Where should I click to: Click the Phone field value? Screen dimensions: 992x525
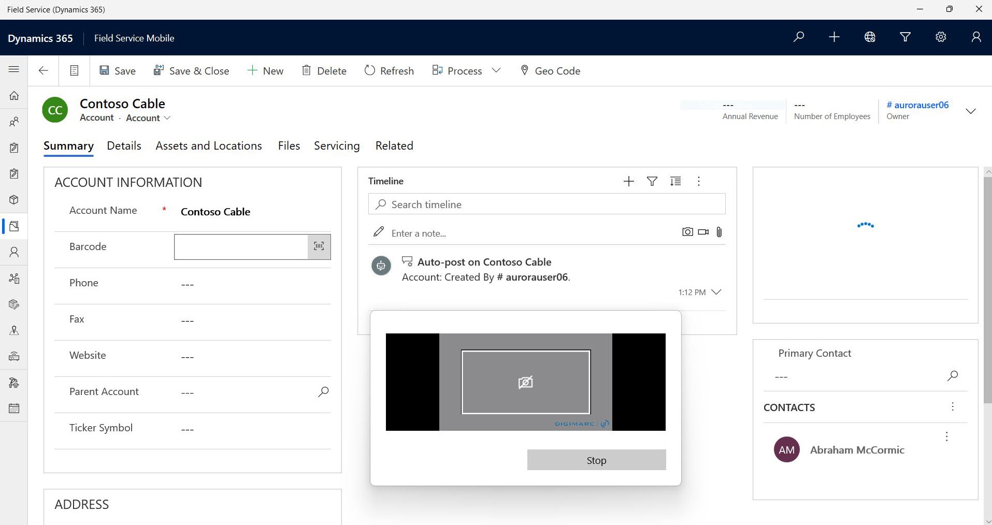(188, 285)
